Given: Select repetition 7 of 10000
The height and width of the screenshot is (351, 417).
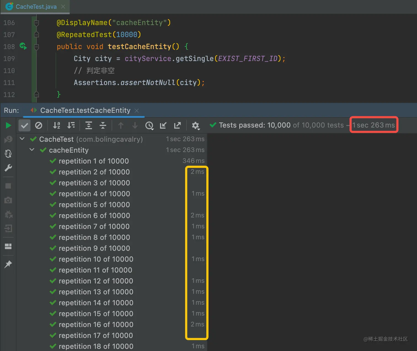Looking at the screenshot, I should (x=112, y=226).
